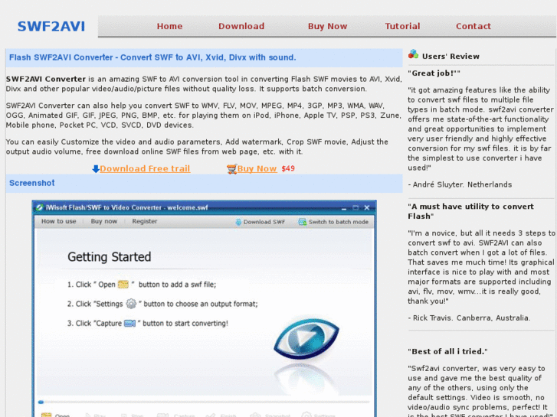Click the Getting Started heading
Image resolution: width=557 pixels, height=417 pixels.
tap(109, 256)
